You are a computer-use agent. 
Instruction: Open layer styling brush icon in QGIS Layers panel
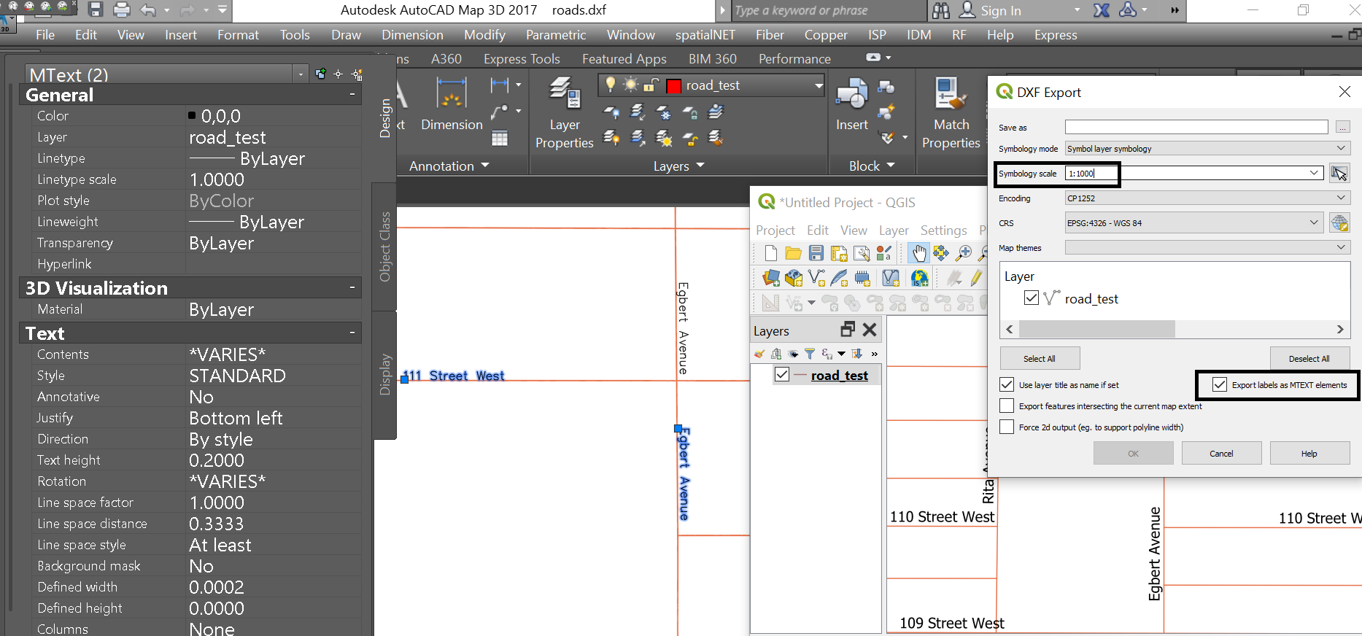pyautogui.click(x=759, y=354)
